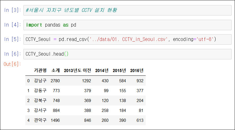Click the pd.read_csv code cell In [5]
The width and height of the screenshot is (235, 130).
pyautogui.click(x=127, y=39)
